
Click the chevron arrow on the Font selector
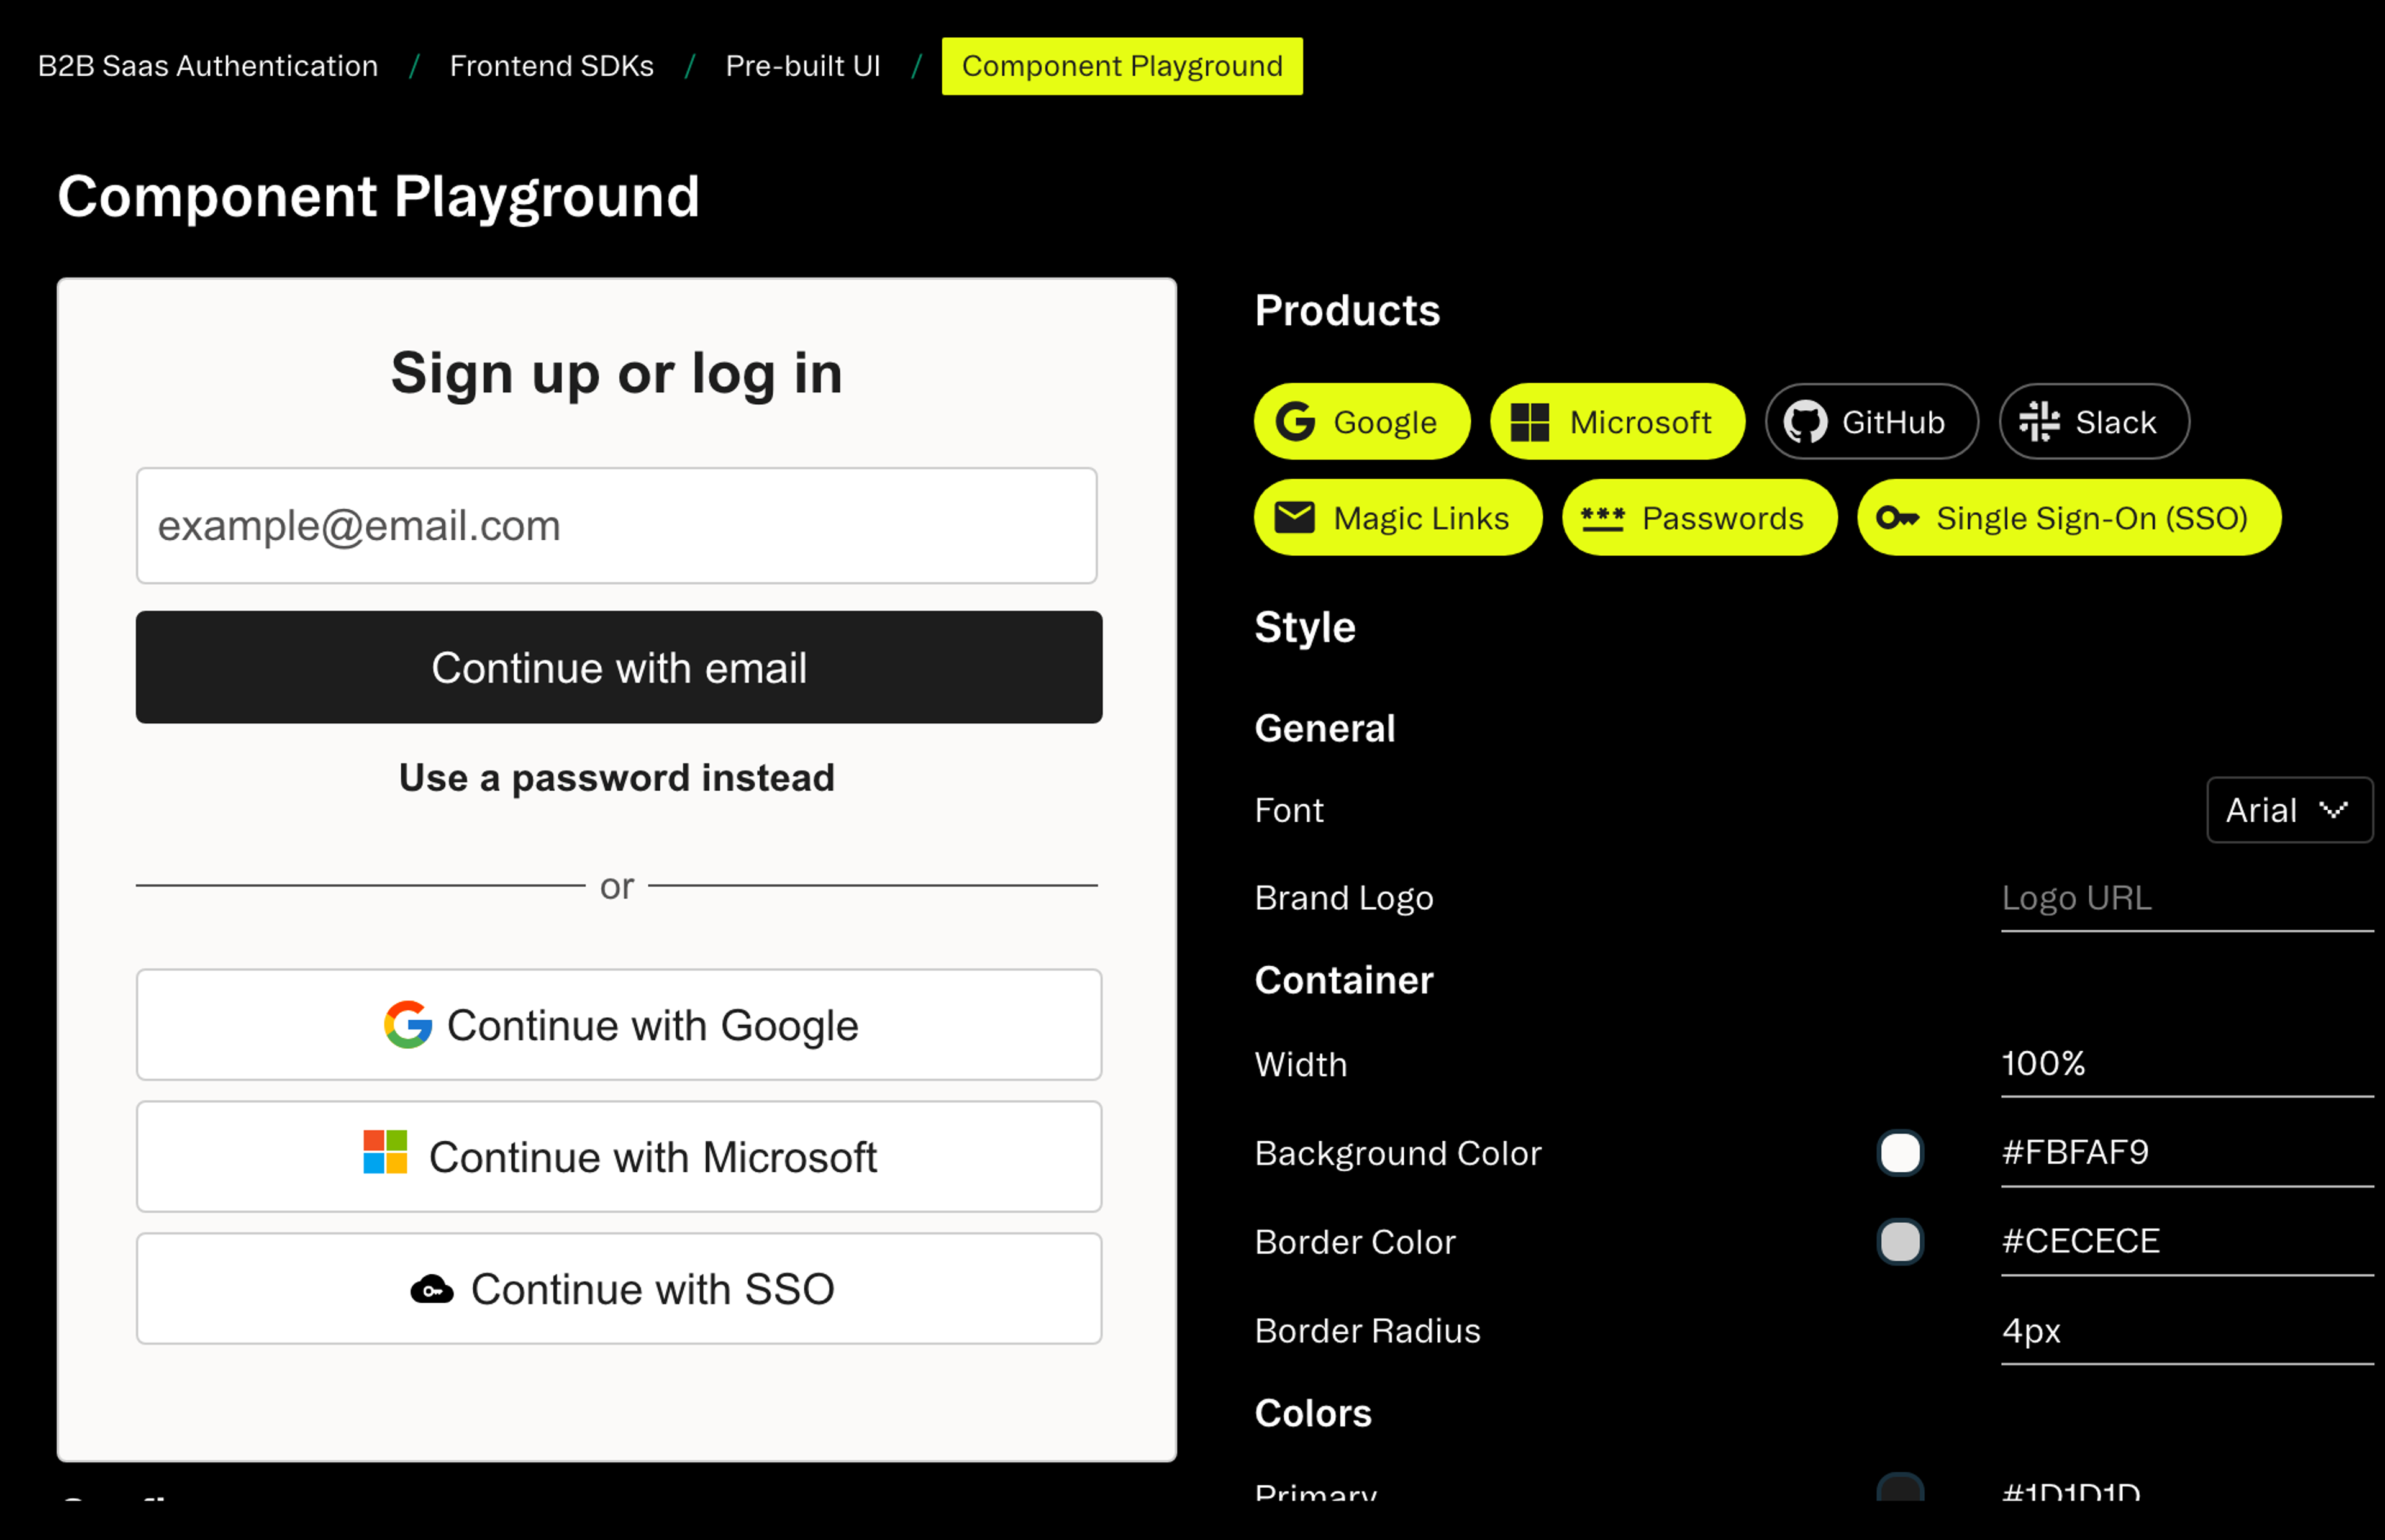tap(2333, 810)
